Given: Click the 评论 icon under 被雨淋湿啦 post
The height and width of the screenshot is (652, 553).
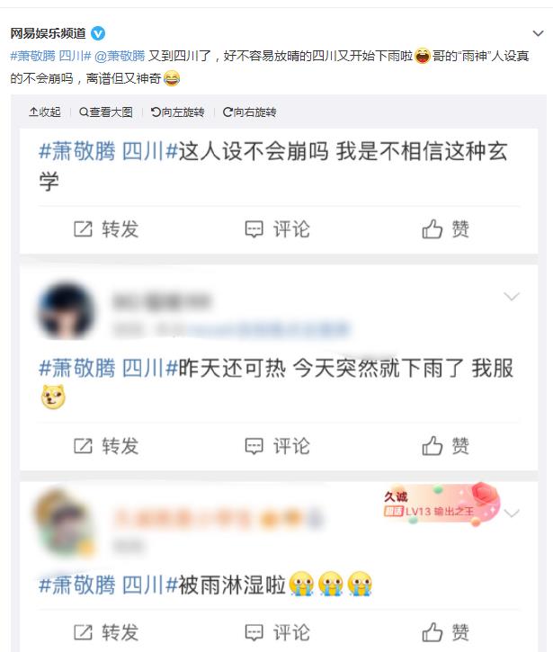Looking at the screenshot, I should (254, 632).
